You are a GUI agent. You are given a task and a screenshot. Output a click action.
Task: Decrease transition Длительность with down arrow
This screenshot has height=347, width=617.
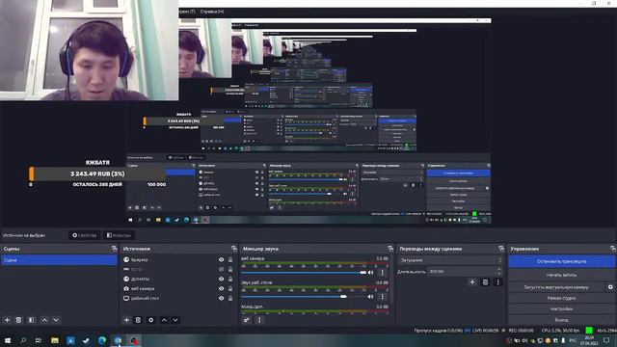click(499, 274)
